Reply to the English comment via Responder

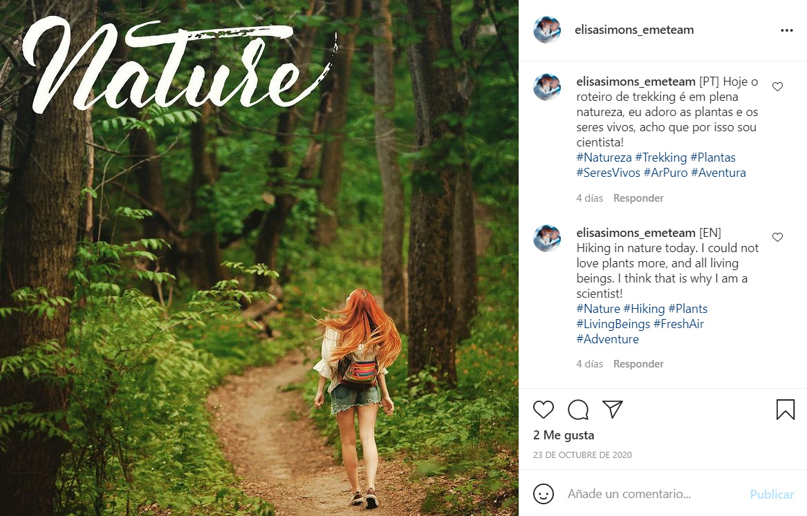pyautogui.click(x=638, y=364)
